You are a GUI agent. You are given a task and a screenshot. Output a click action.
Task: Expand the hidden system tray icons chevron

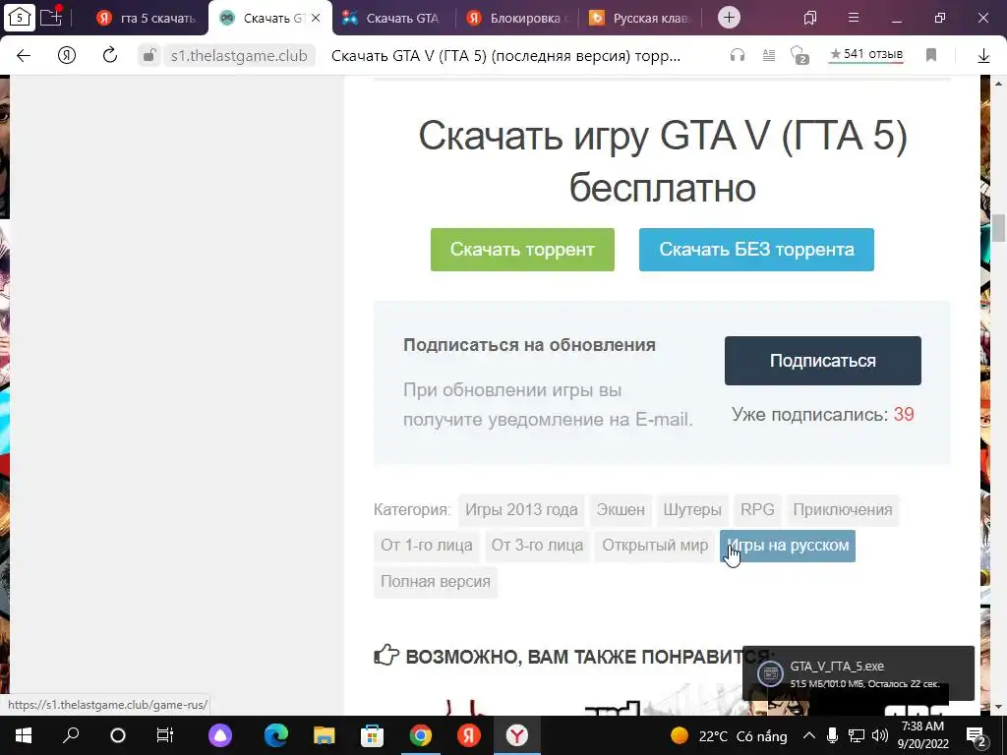(x=809, y=735)
